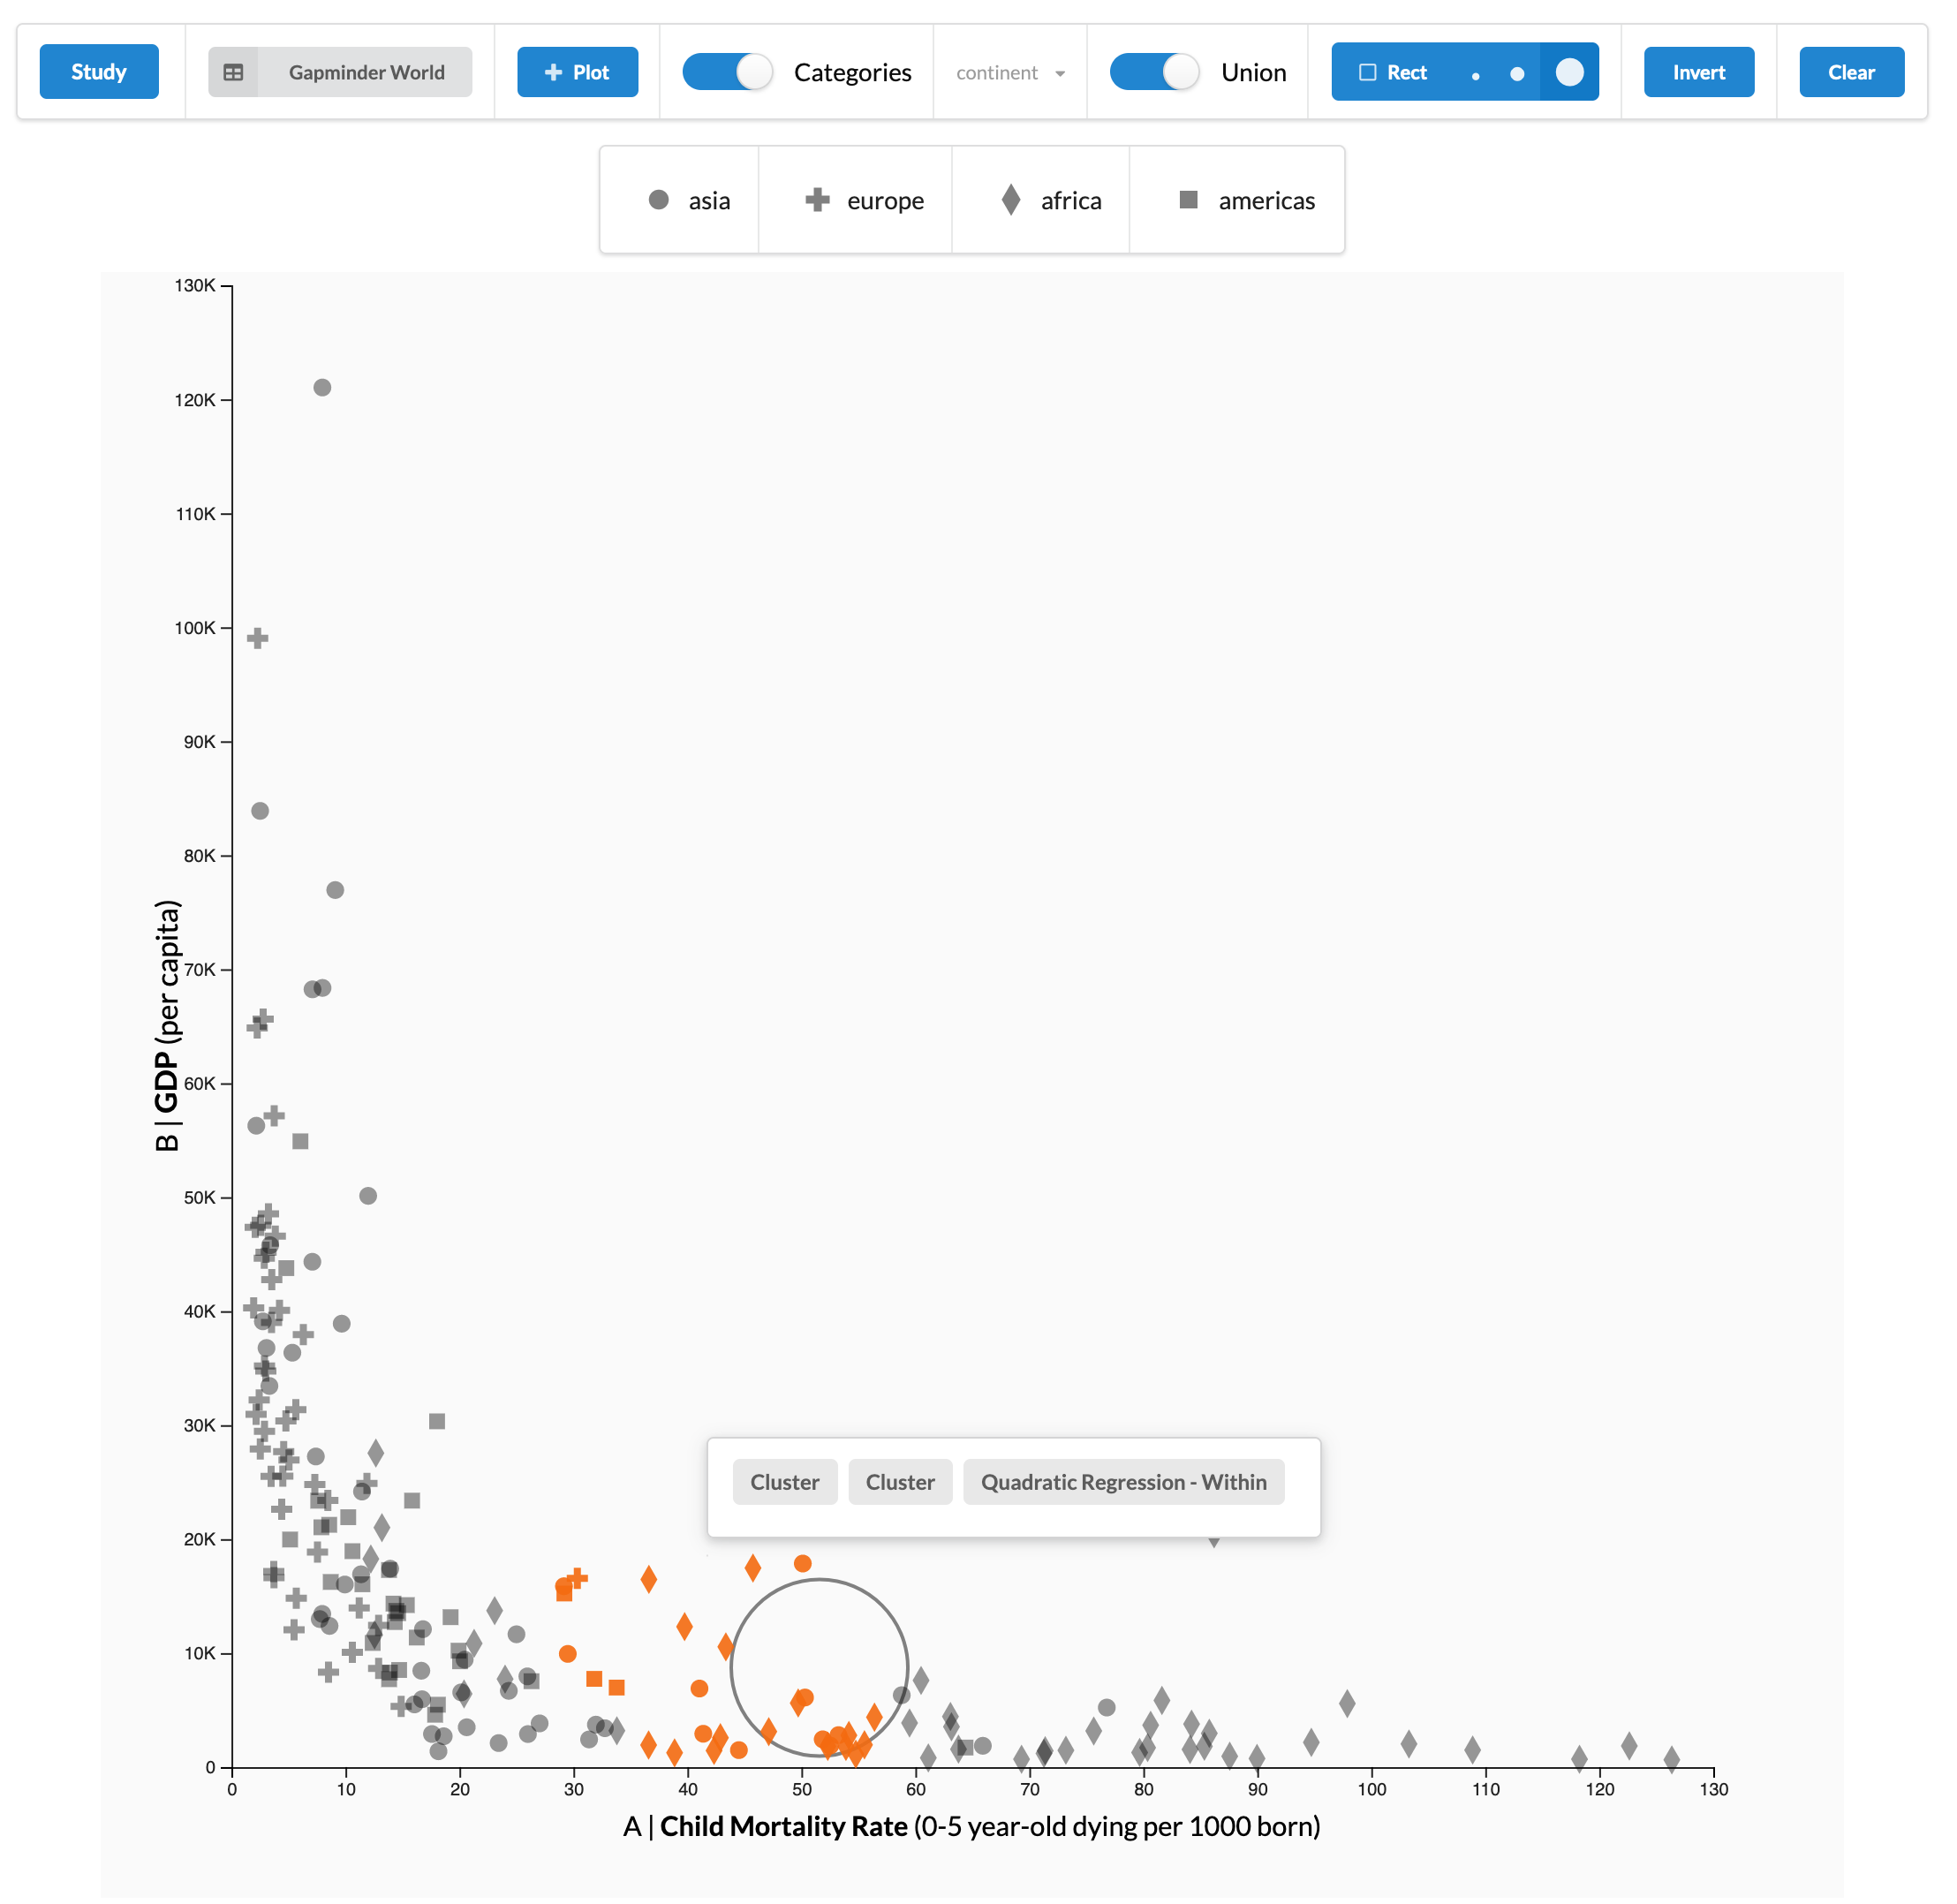Open the Gapminder World dataset selector
The width and height of the screenshot is (1957, 1904).
coord(340,73)
